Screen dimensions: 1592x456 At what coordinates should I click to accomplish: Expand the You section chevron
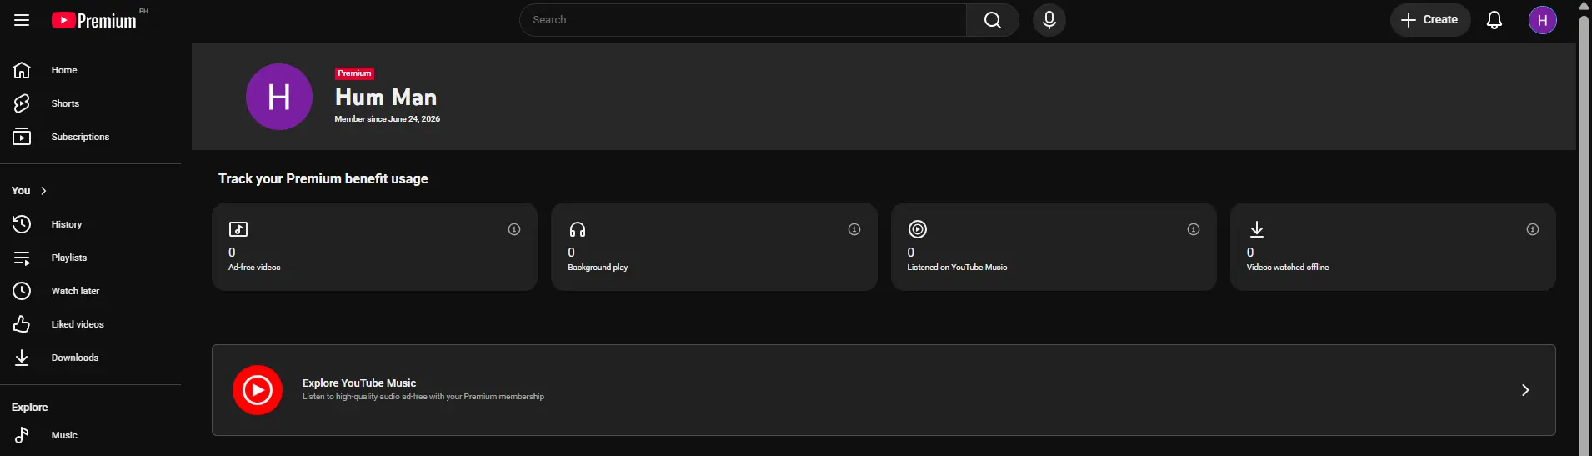[x=43, y=191]
